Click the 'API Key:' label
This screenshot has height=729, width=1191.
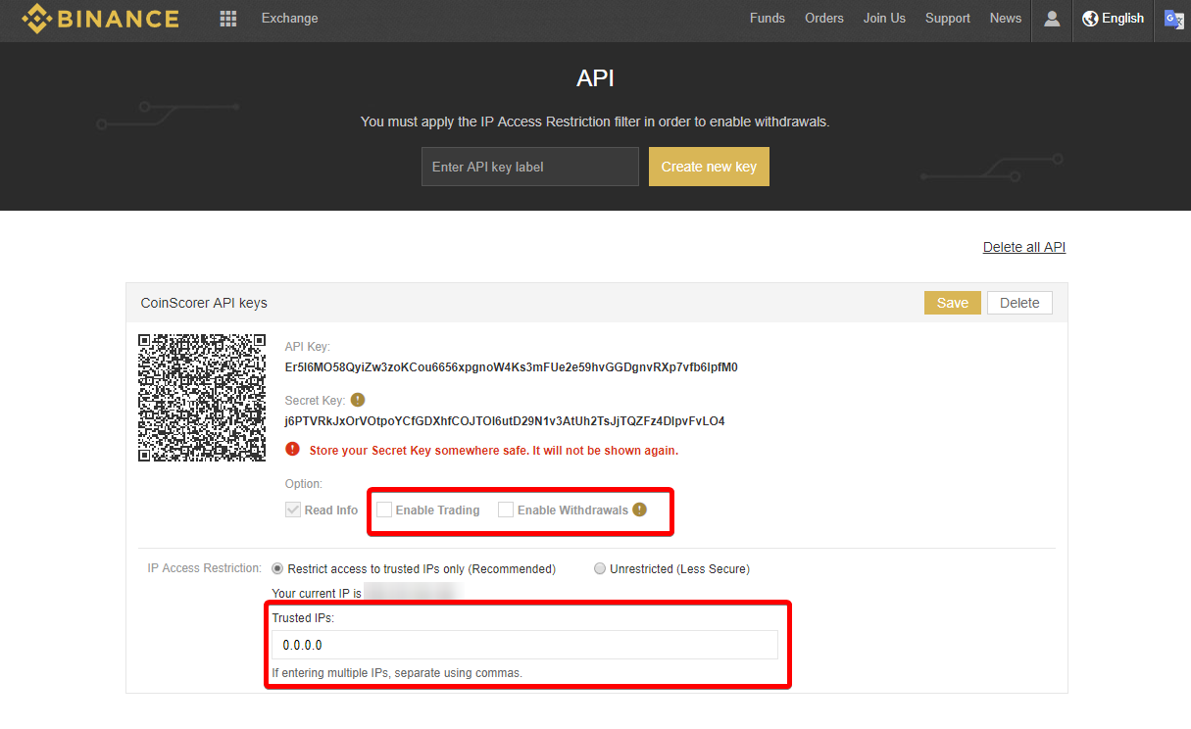pyautogui.click(x=308, y=347)
